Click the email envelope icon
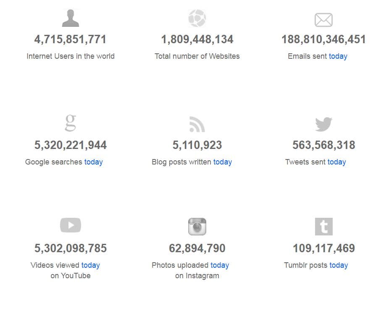This screenshot has height=316, width=381. tap(323, 20)
